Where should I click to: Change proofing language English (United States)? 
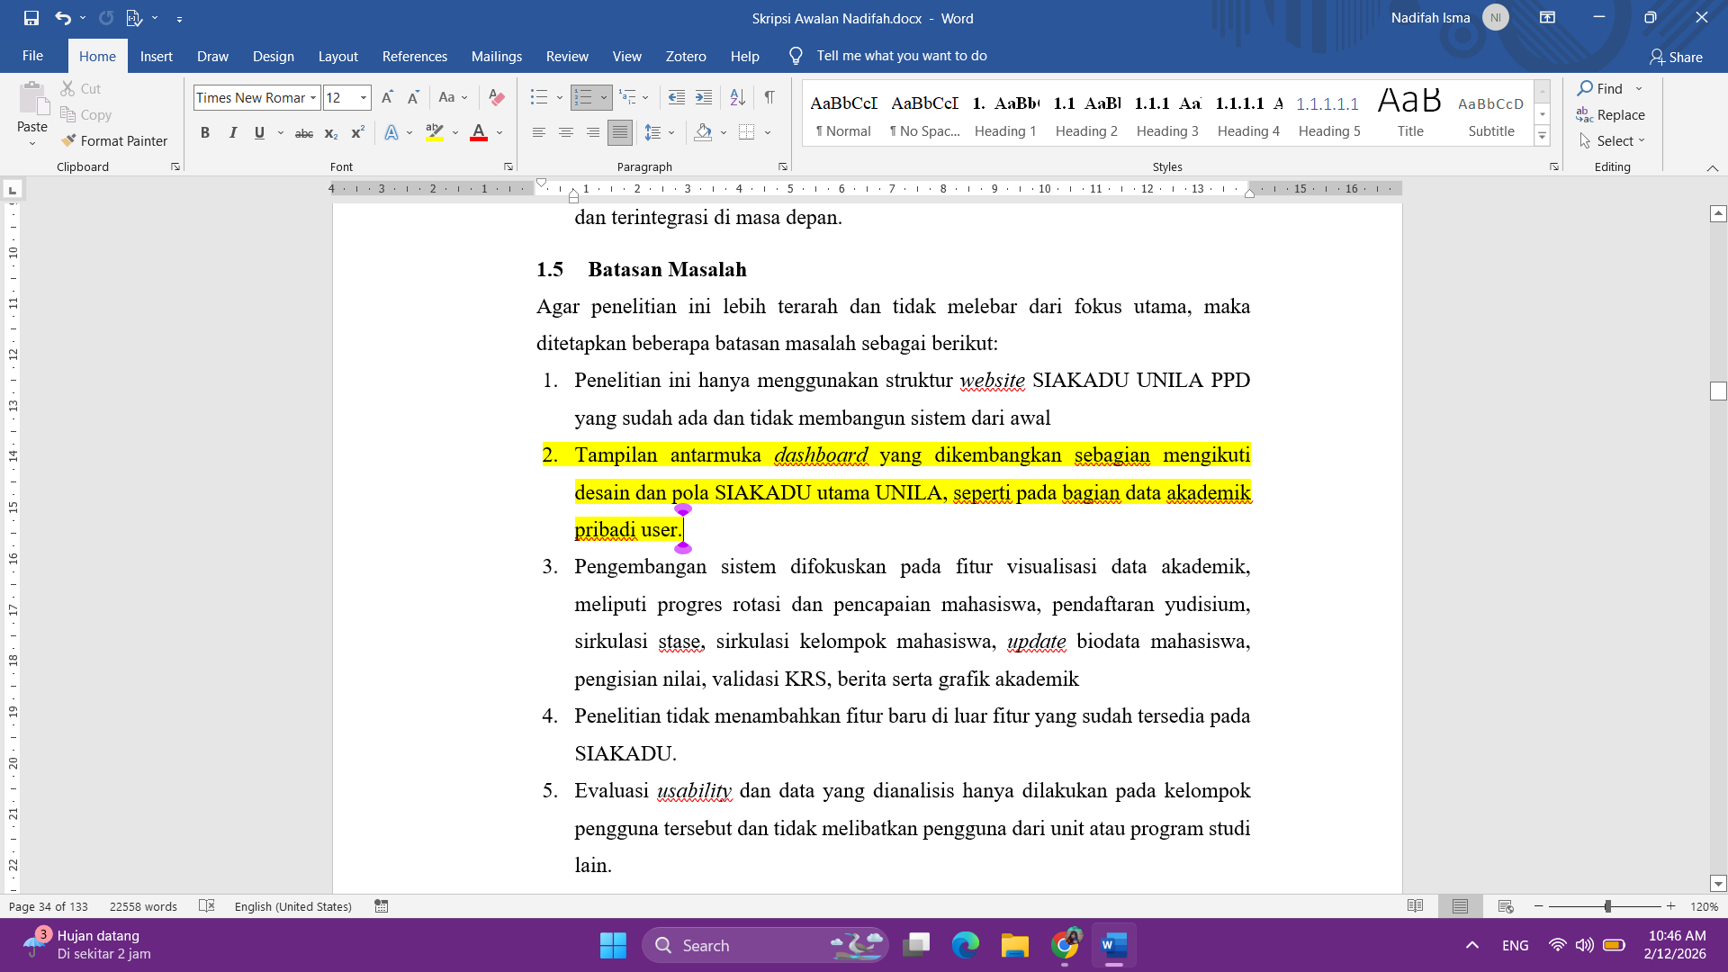point(292,906)
